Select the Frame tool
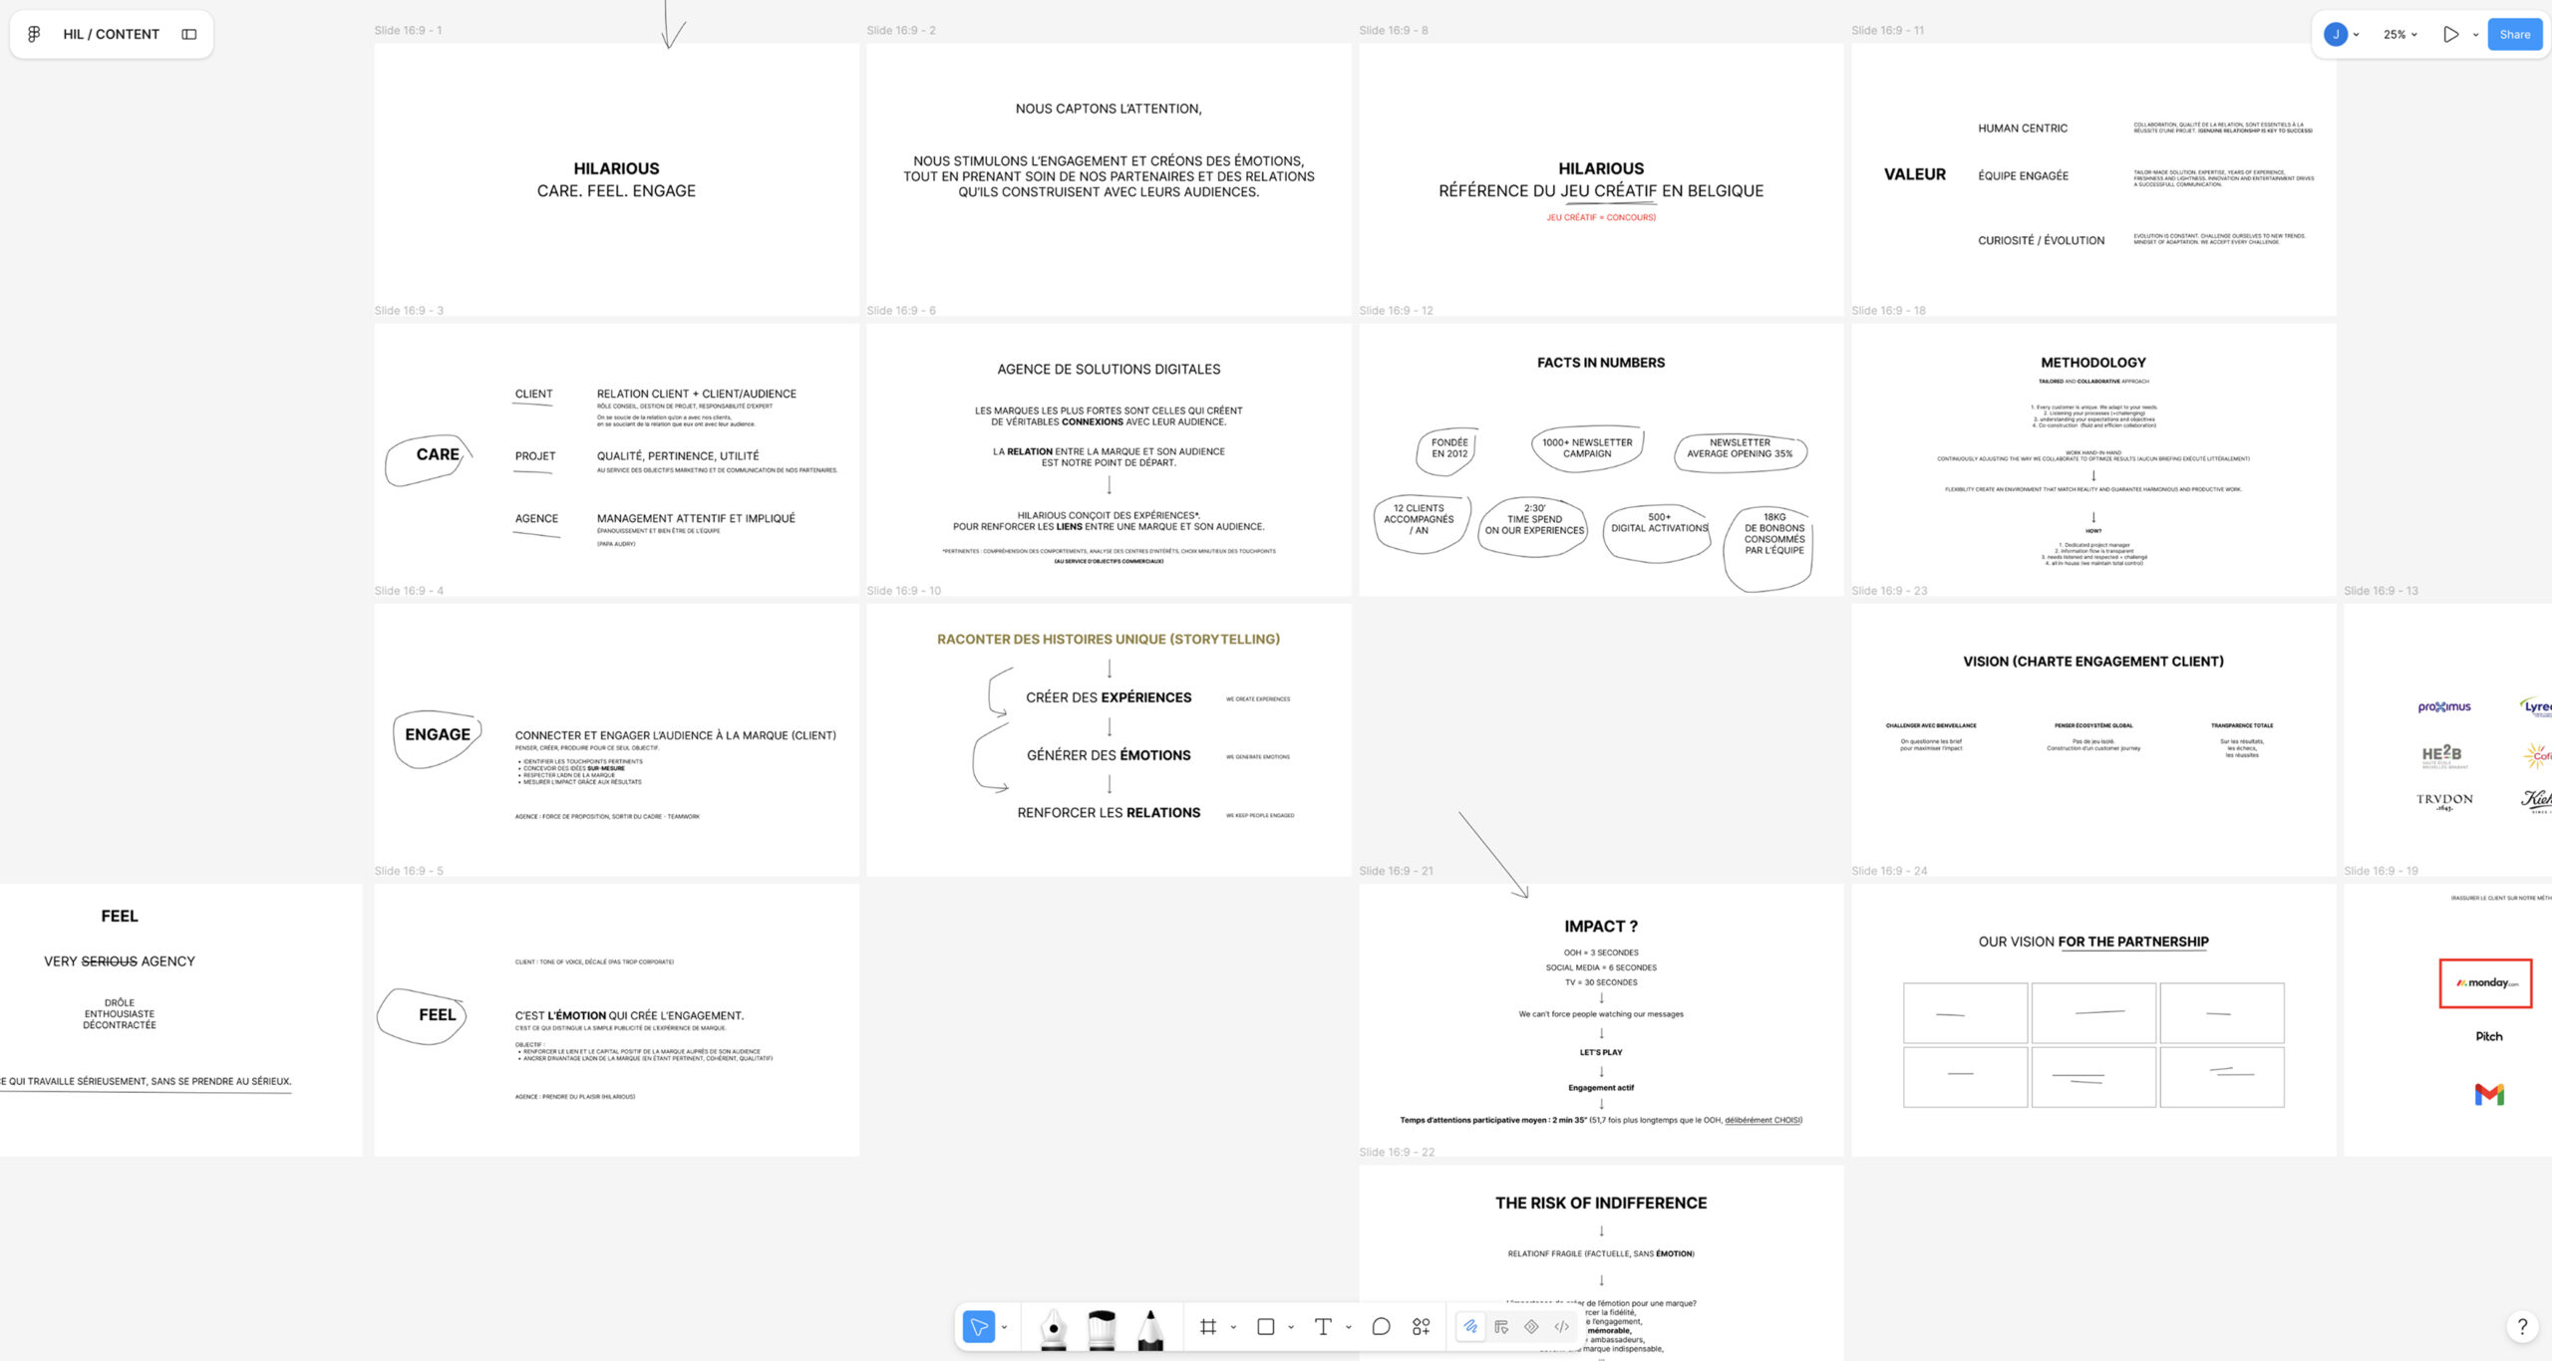This screenshot has width=2552, height=1361. (1208, 1326)
